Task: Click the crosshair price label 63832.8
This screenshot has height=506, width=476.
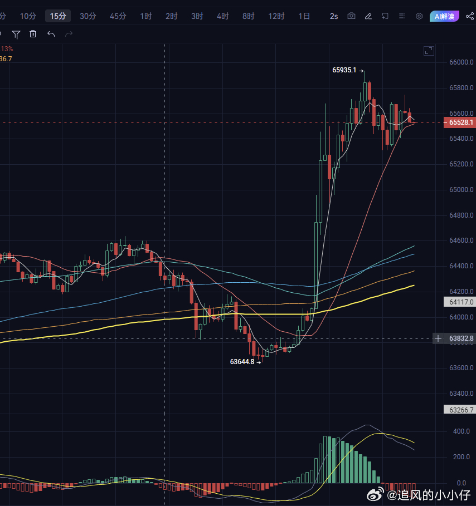Action: pyautogui.click(x=461, y=338)
